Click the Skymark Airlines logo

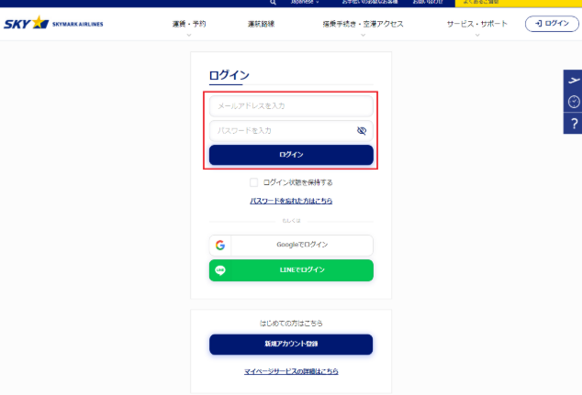pyautogui.click(x=53, y=23)
